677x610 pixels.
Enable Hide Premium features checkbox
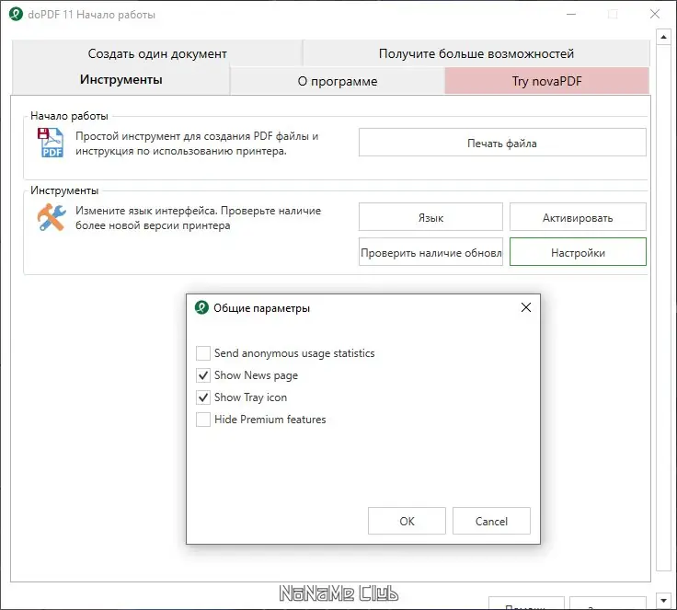203,419
